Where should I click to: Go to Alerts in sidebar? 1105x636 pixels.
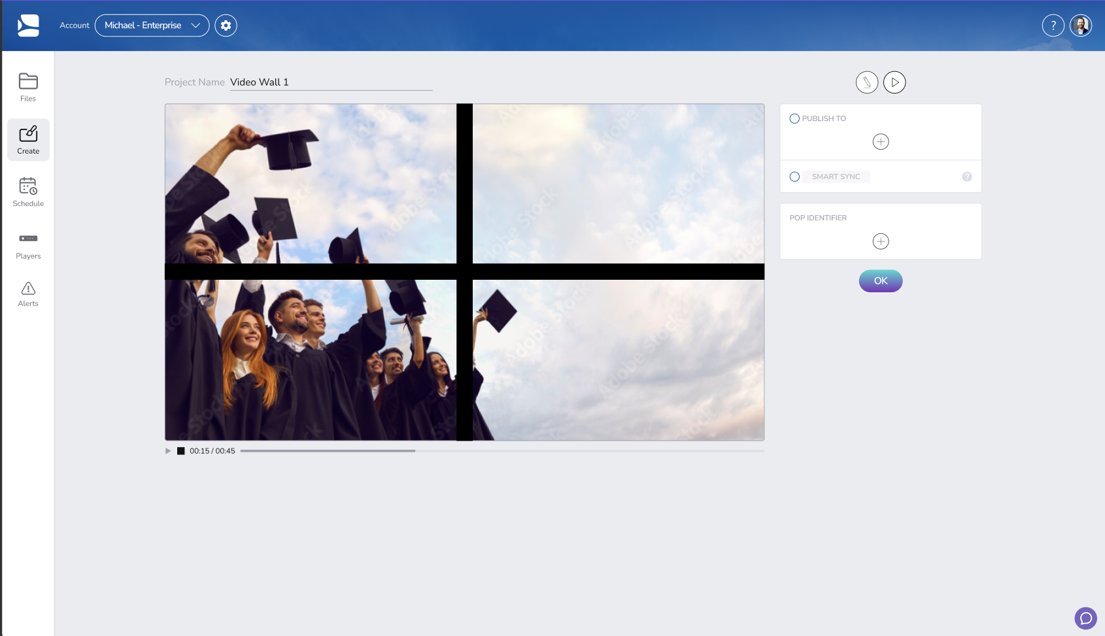click(28, 294)
